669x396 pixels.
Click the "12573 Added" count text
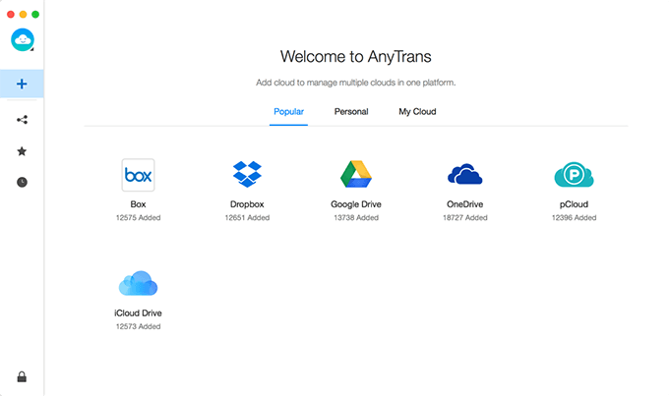pos(139,326)
